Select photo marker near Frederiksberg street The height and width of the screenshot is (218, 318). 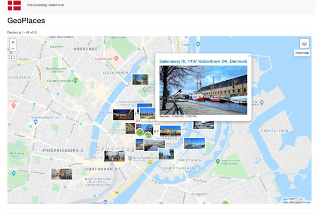pos(62,174)
